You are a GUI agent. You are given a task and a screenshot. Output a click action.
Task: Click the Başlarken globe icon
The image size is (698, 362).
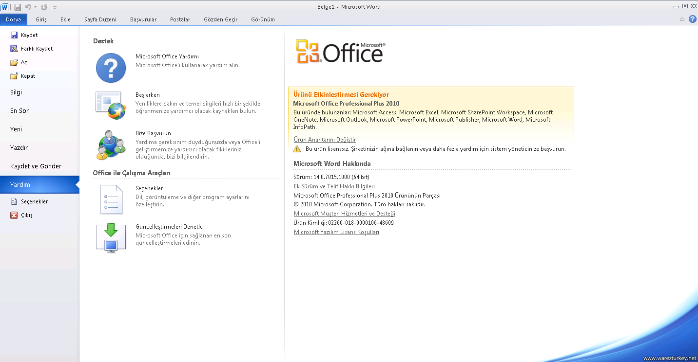[111, 105]
